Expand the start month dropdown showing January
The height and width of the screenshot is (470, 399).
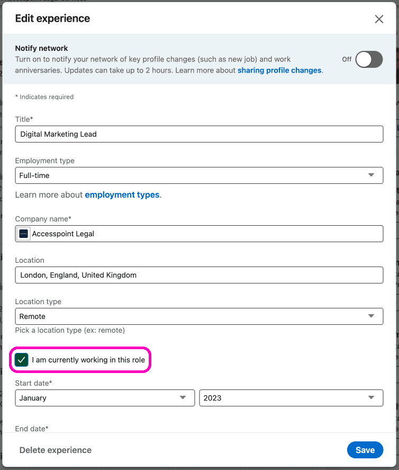[105, 398]
